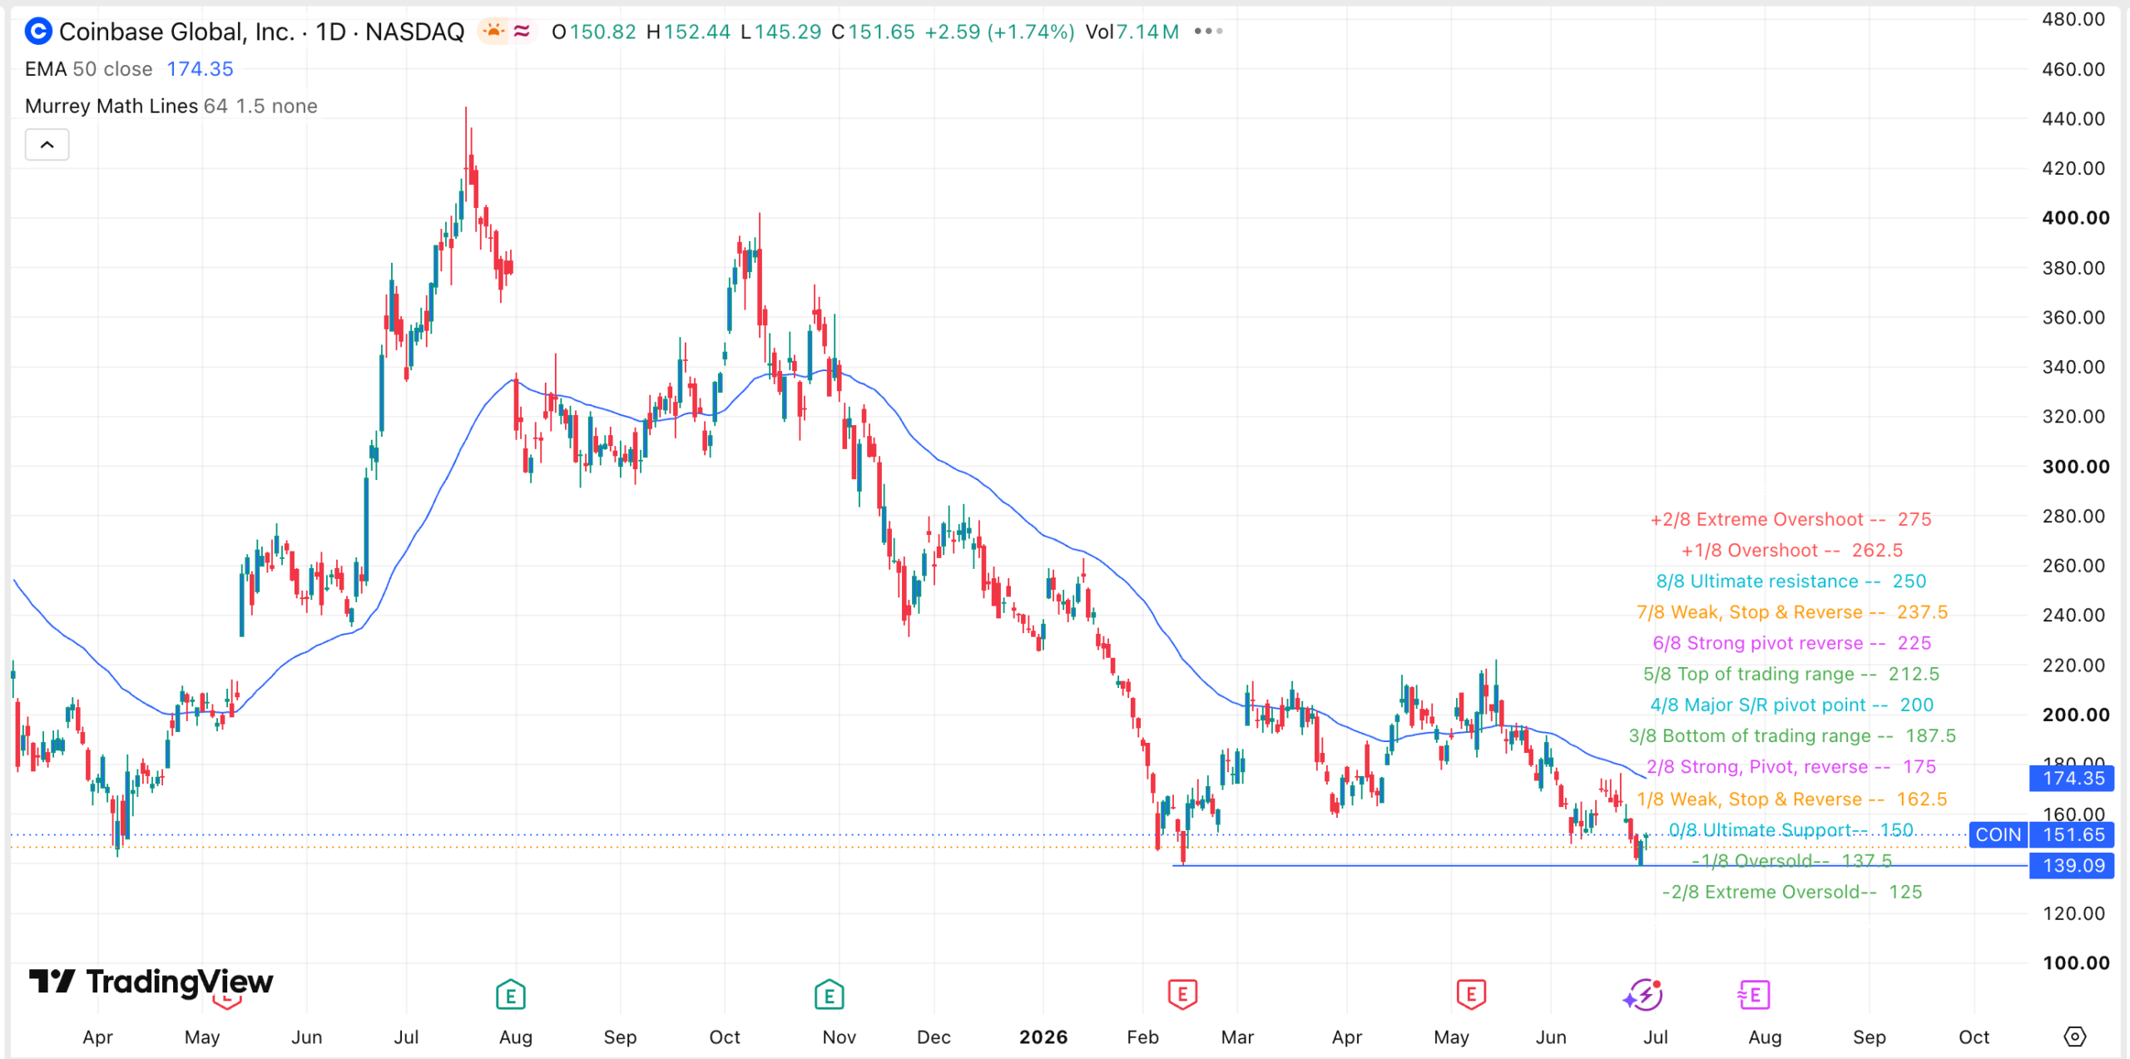Click the orange market status sun icon
Viewport: 2130px width, 1059px height.
494,32
